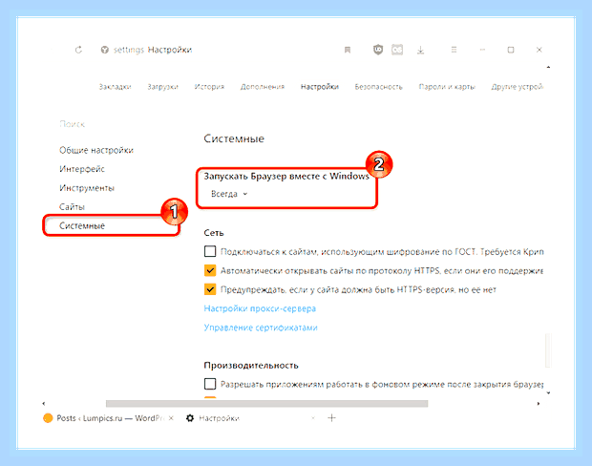Image resolution: width=592 pixels, height=466 pixels.
Task: Click Запускать Браузер вместе с Windows label
Action: (x=286, y=177)
